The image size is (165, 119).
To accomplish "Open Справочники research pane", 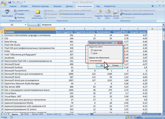I will pos(22,10).
